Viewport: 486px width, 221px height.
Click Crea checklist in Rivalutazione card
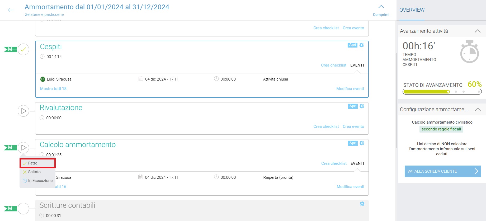326,126
